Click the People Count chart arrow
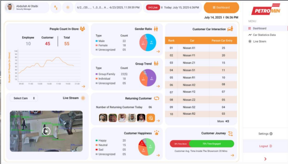The height and width of the screenshot is (164, 288). [83, 86]
